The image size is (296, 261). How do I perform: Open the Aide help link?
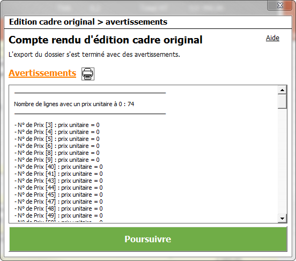272,38
